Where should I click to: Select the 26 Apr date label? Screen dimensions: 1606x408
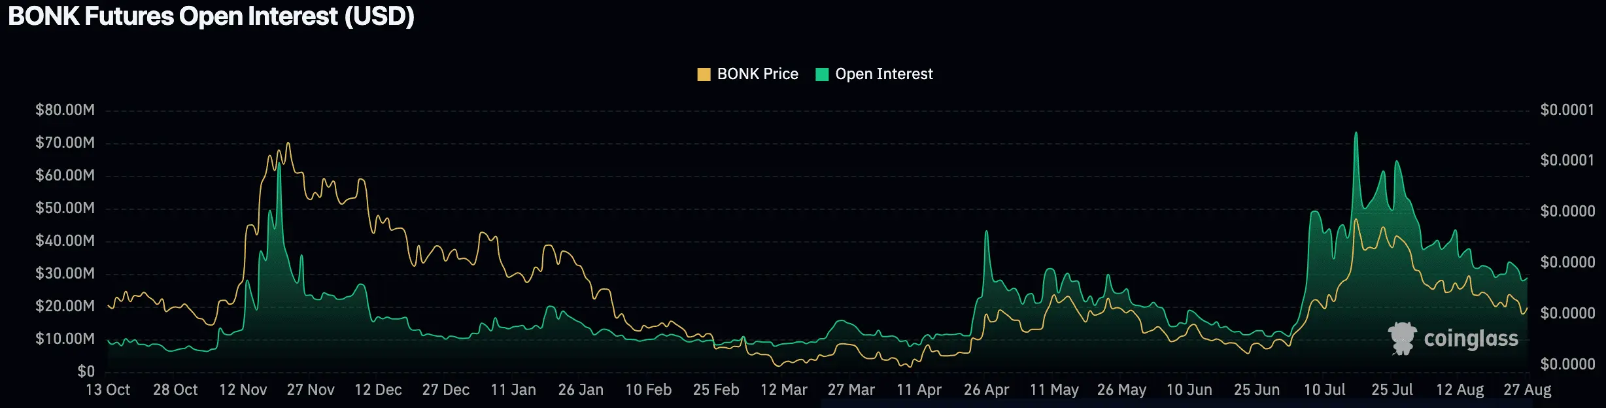986,390
